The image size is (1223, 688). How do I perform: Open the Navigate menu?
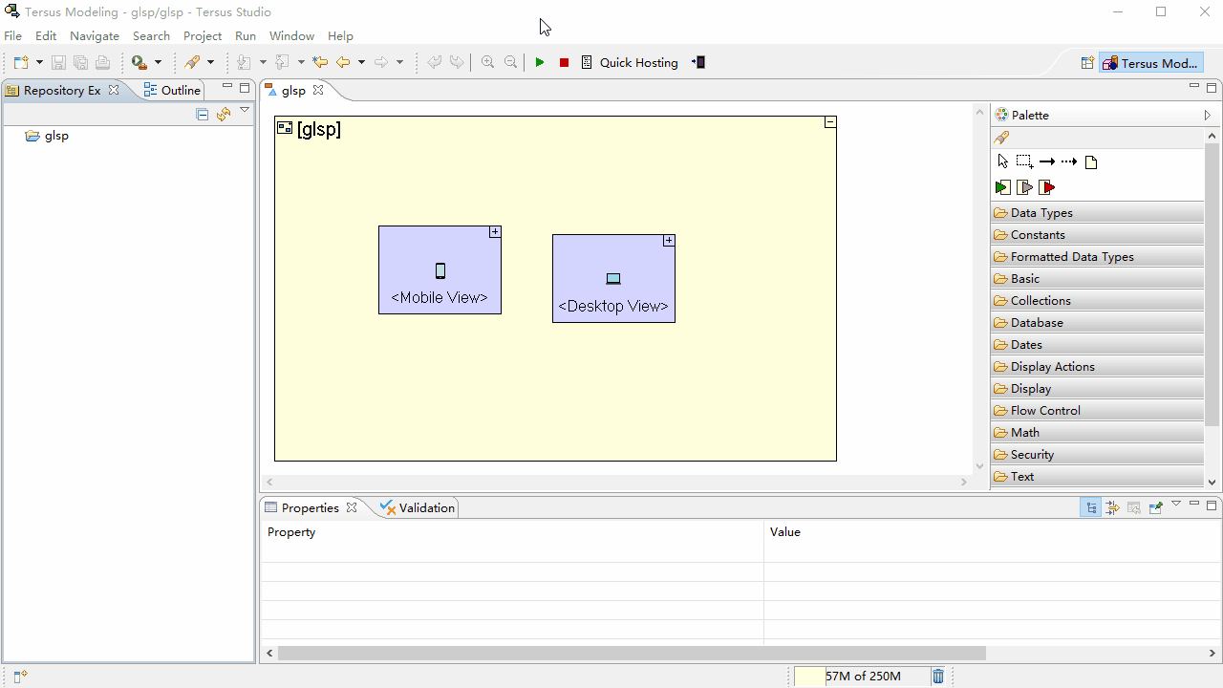tap(95, 35)
